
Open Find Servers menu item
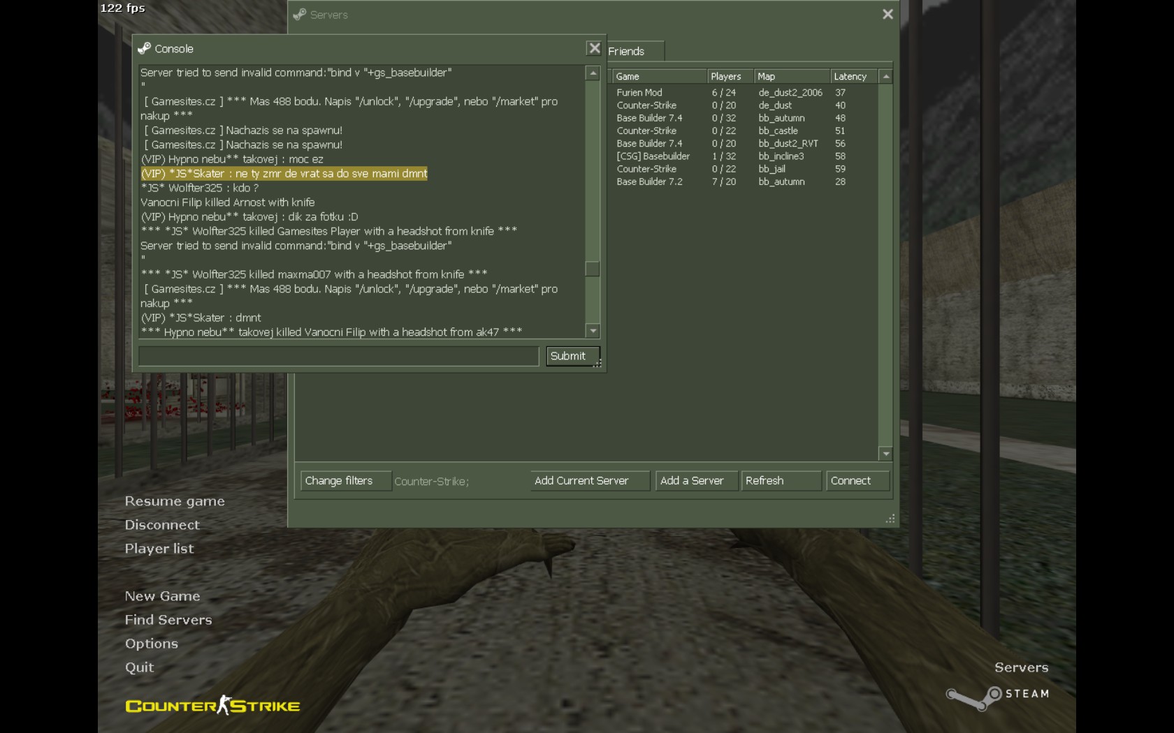tap(168, 620)
